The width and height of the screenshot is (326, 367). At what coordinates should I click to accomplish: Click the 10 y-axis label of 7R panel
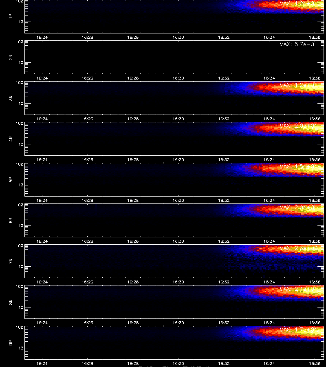pyautogui.click(x=21, y=267)
